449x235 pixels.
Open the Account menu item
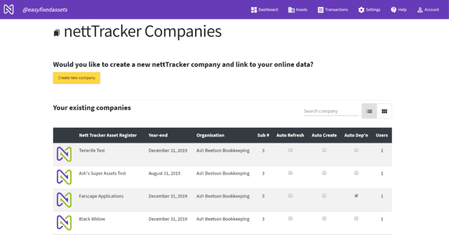(x=428, y=10)
